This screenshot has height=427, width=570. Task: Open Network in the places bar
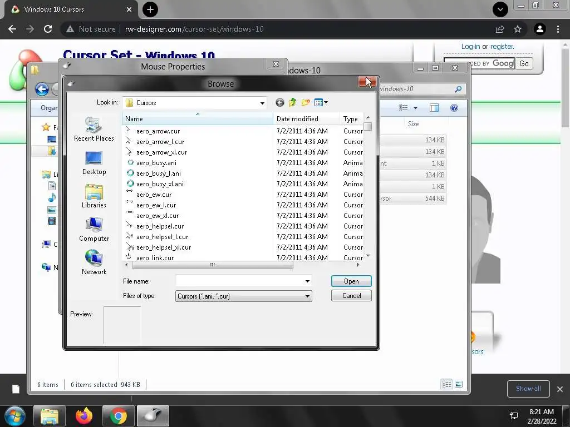pyautogui.click(x=94, y=262)
